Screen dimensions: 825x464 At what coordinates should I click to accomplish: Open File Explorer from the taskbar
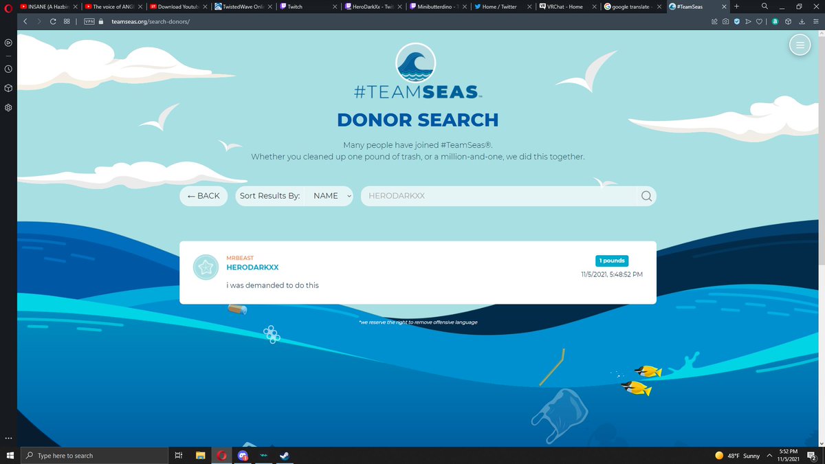click(200, 455)
